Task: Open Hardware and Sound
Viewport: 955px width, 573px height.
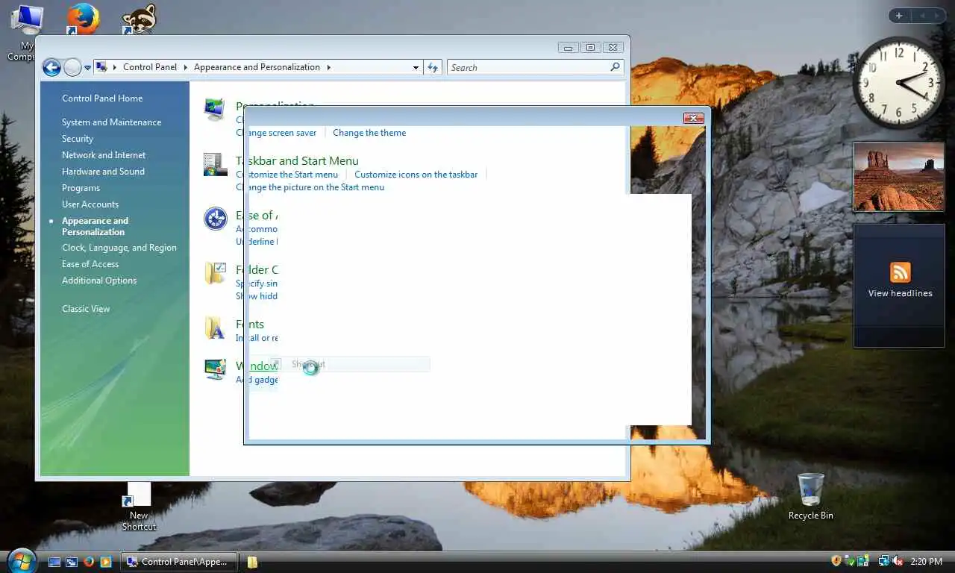Action: tap(103, 172)
